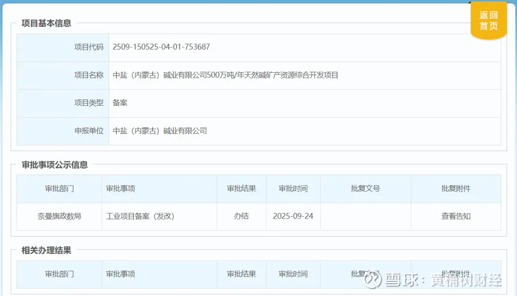
Task: Click 审批部门 header in the 相关办理结果 table
Action: tap(59, 274)
